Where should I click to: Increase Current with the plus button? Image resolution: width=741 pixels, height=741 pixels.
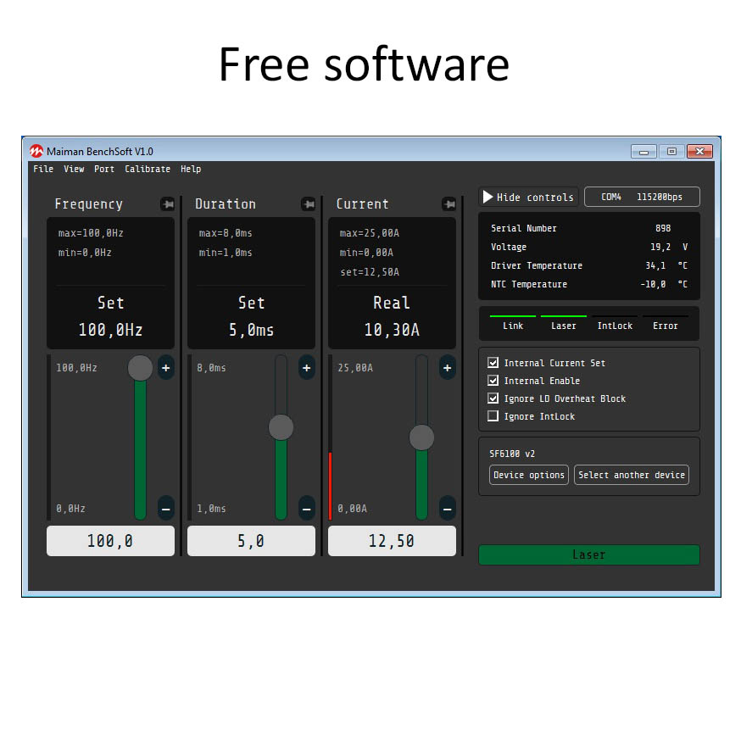tap(448, 368)
